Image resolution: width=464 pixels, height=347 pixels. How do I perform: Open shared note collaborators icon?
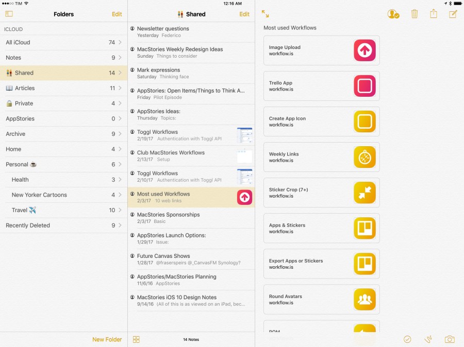(x=393, y=14)
